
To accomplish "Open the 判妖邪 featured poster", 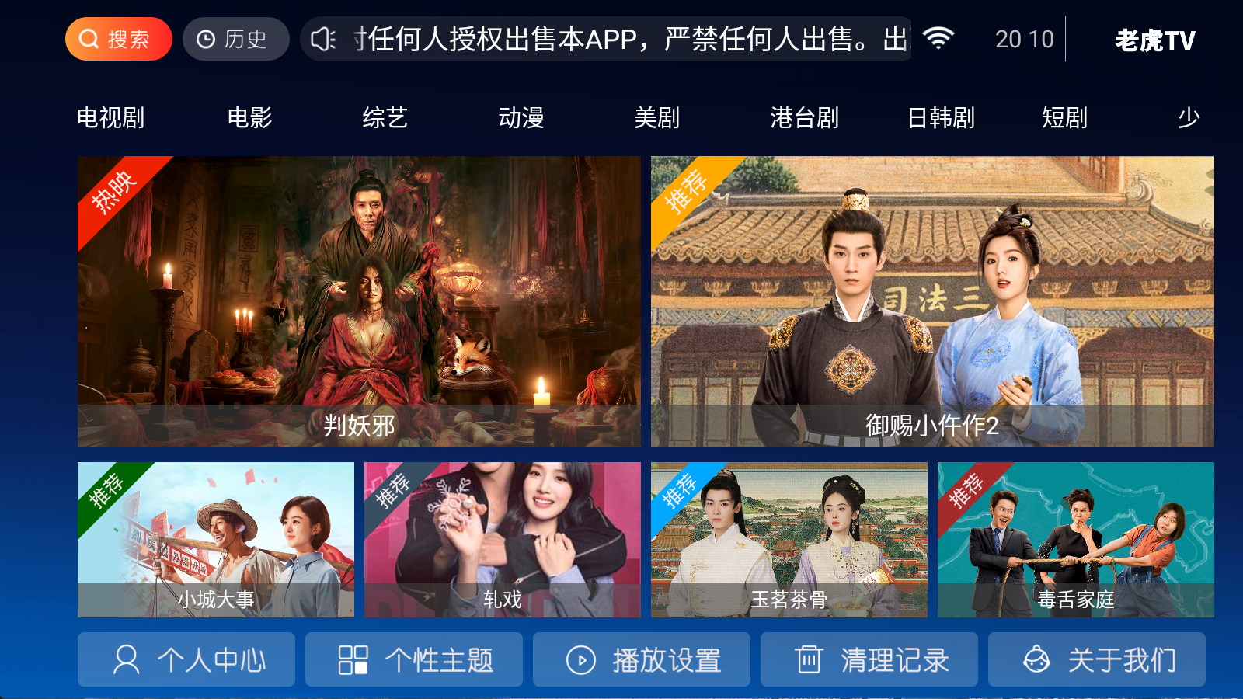I will tap(359, 301).
